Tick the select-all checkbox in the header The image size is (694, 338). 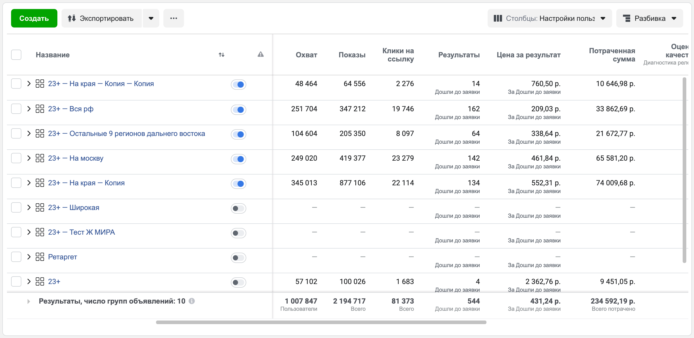(16, 55)
